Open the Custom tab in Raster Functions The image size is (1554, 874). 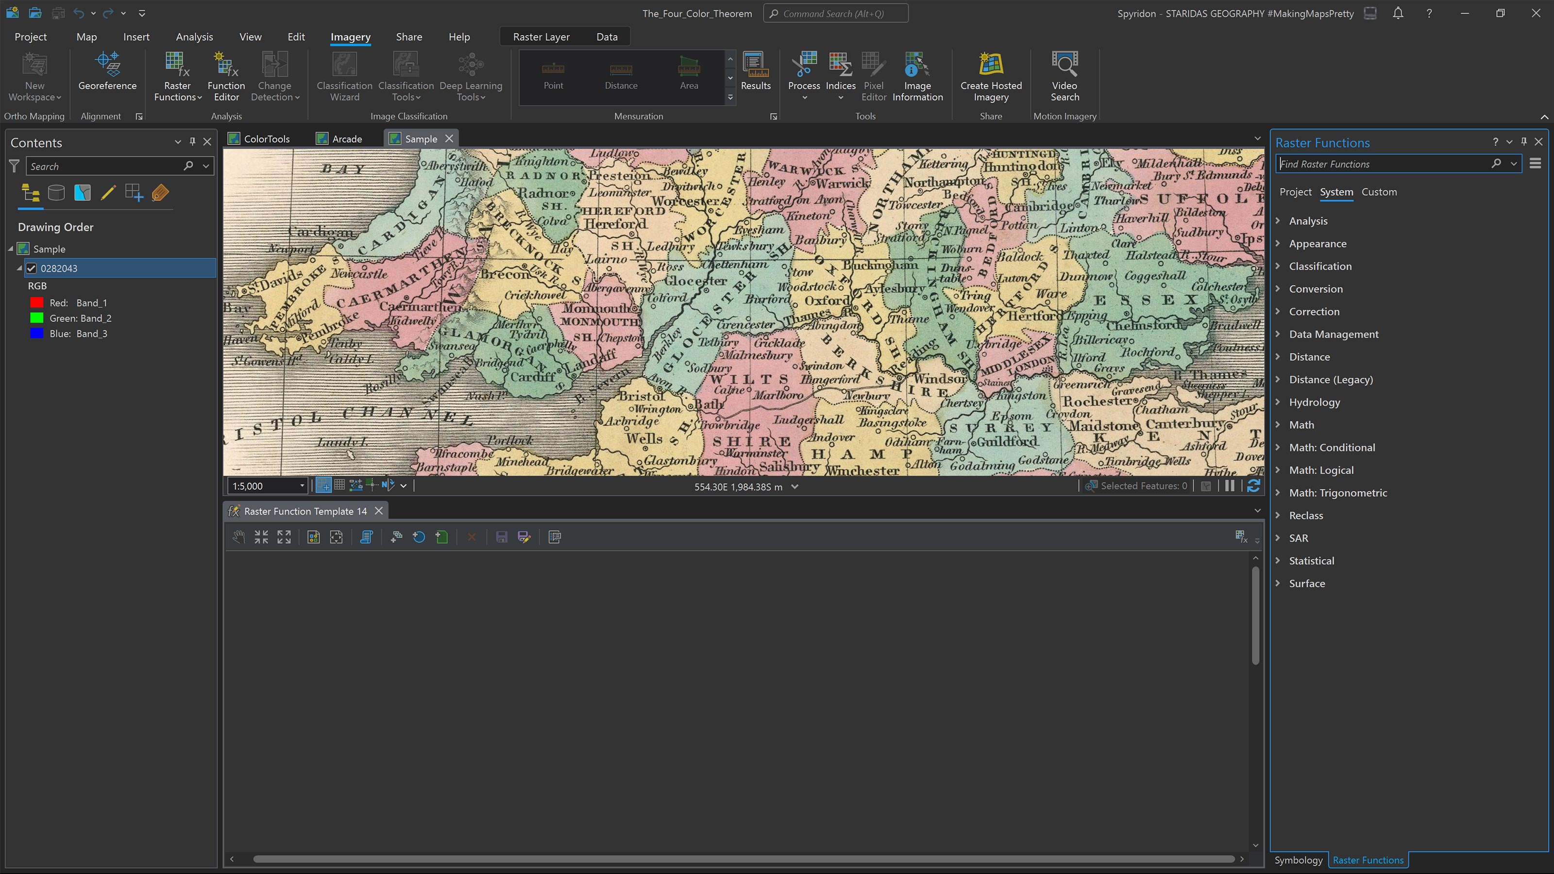click(1379, 192)
